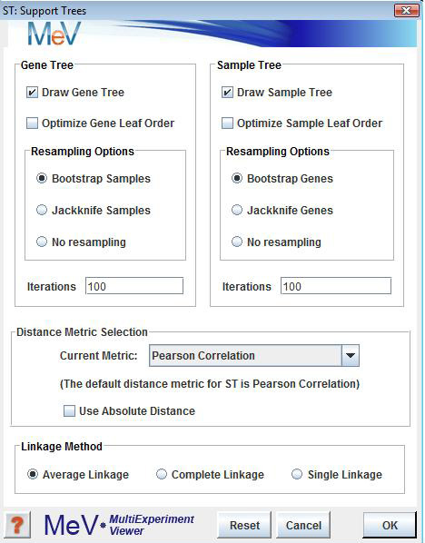Select Complete Linkage method
This screenshot has width=425, height=543.
(x=162, y=474)
